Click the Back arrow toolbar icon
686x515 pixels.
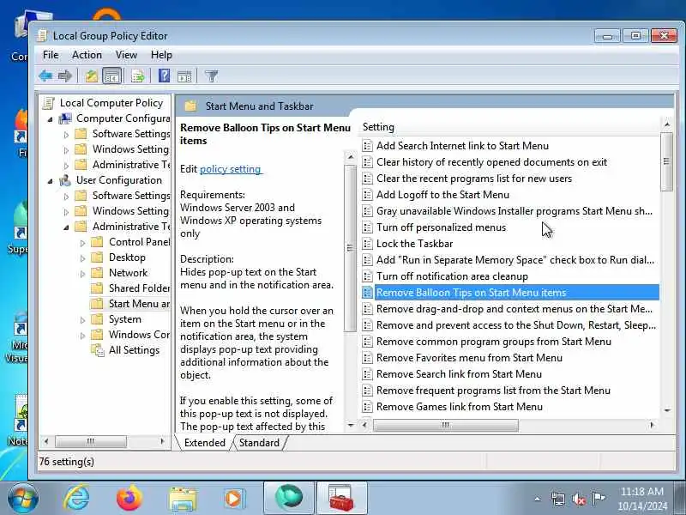(x=45, y=76)
